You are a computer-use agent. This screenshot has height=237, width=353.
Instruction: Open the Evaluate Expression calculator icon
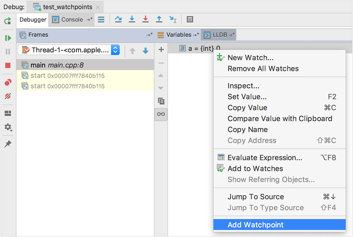(190, 20)
